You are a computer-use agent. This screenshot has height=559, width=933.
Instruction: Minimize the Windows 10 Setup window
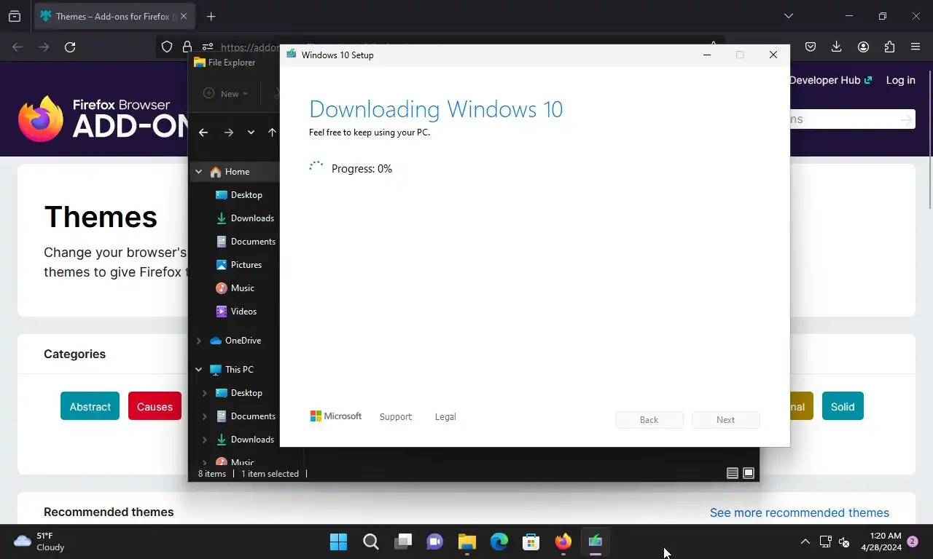click(707, 55)
